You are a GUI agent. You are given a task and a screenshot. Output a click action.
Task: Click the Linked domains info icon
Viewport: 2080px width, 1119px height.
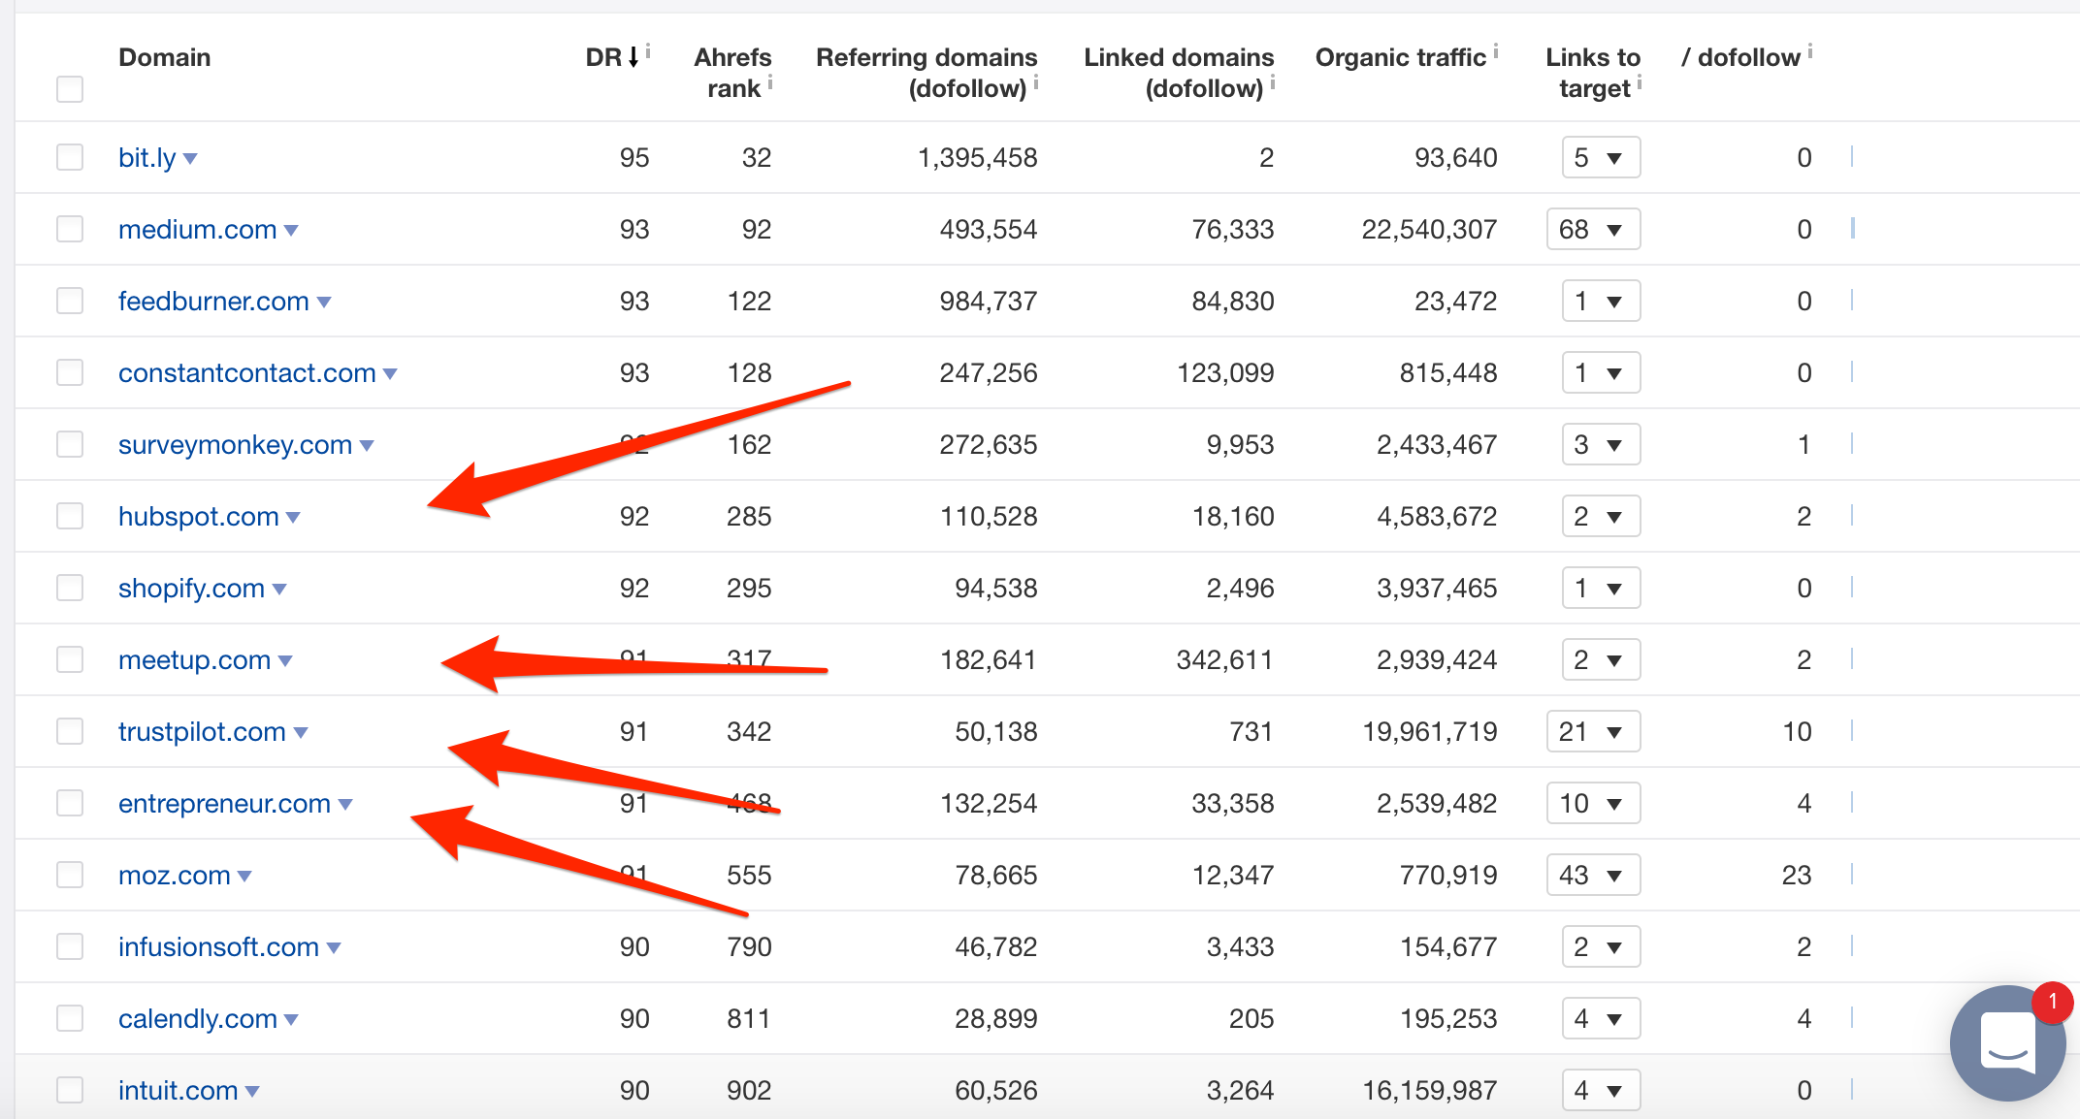pos(1273,82)
